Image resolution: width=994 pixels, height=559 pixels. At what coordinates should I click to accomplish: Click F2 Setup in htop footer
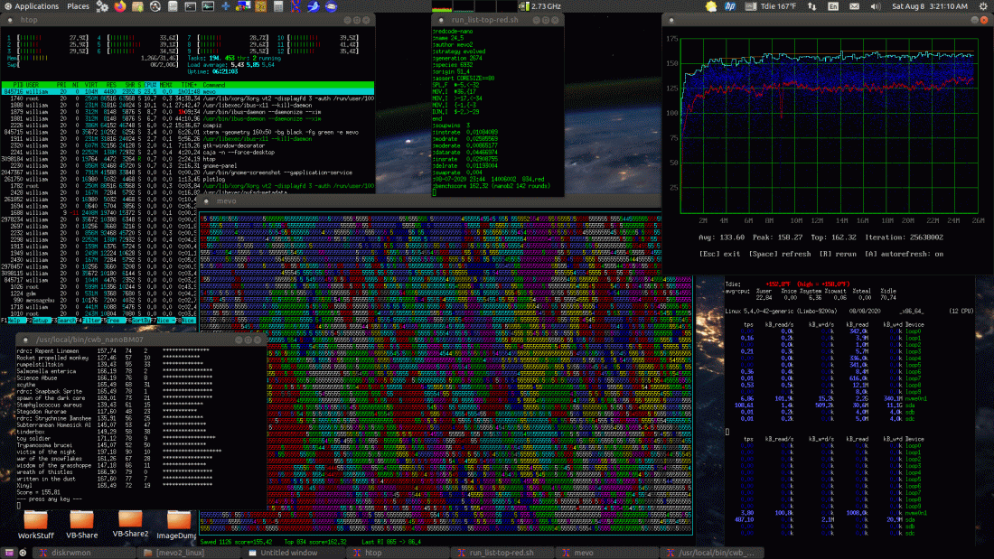pyautogui.click(x=39, y=321)
